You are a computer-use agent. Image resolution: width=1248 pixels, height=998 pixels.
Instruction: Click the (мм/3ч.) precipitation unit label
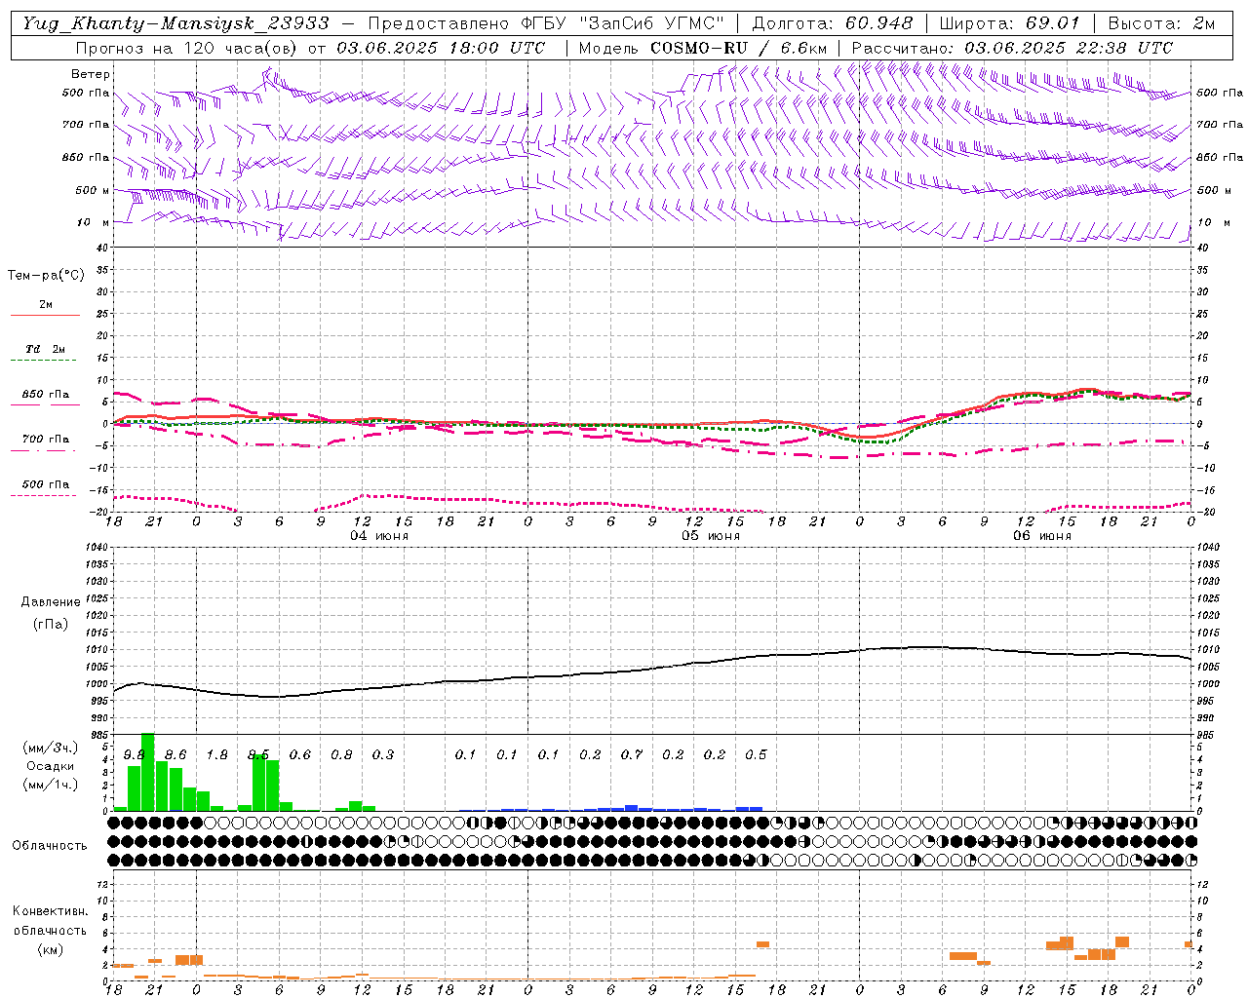pyautogui.click(x=51, y=748)
